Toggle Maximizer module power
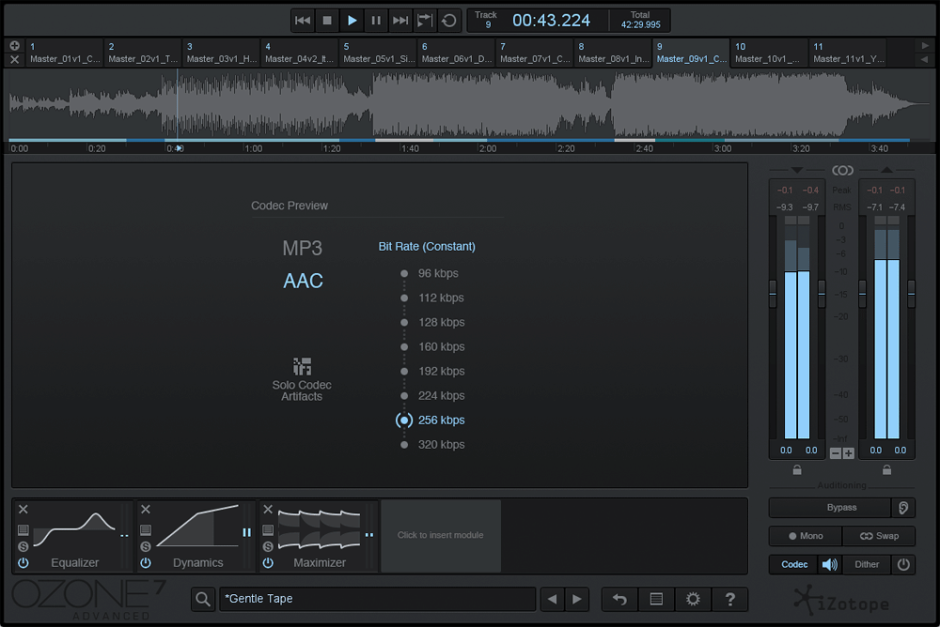940x627 pixels. tap(268, 563)
